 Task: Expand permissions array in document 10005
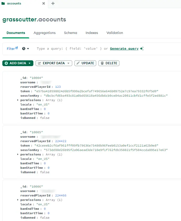coord(18,154)
